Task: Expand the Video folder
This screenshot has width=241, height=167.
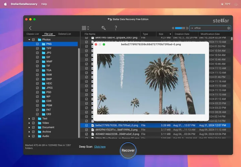Action: tap(29, 123)
